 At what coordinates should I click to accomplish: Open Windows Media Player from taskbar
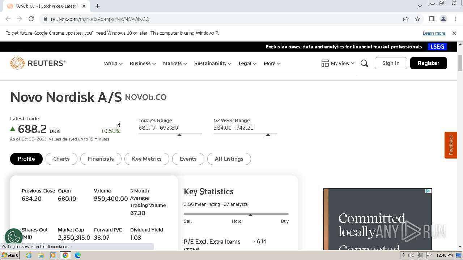pos(53,255)
